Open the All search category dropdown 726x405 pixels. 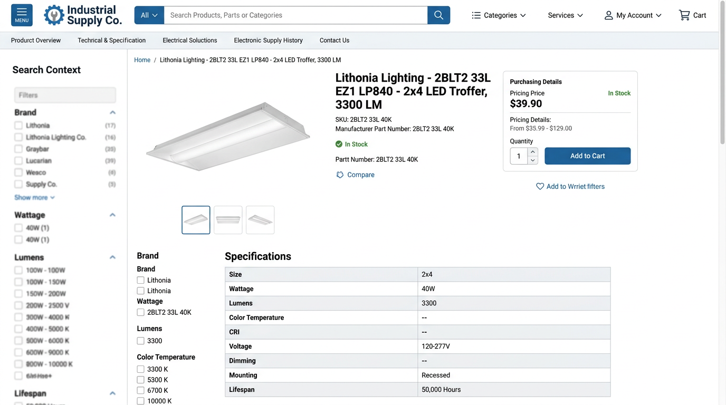pyautogui.click(x=149, y=15)
